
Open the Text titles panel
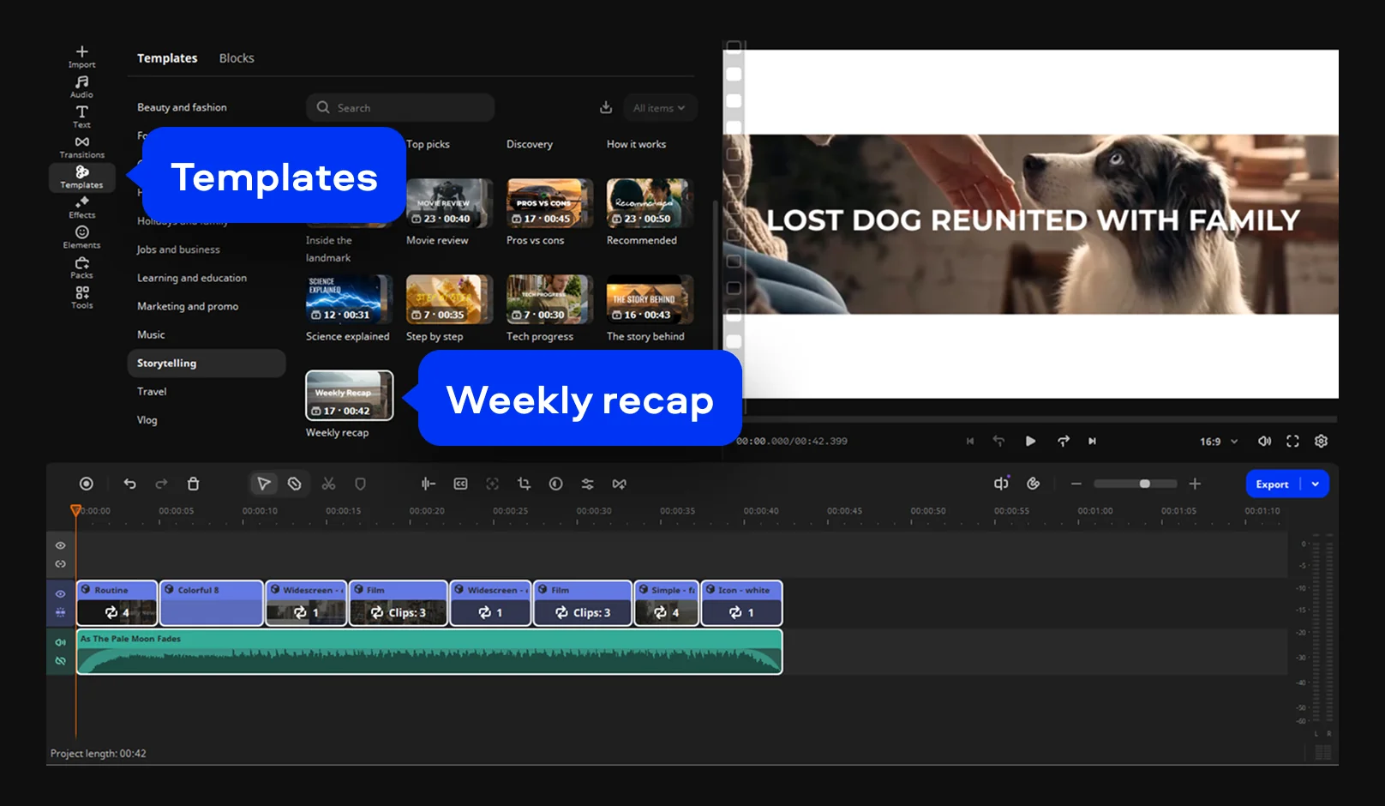[81, 117]
